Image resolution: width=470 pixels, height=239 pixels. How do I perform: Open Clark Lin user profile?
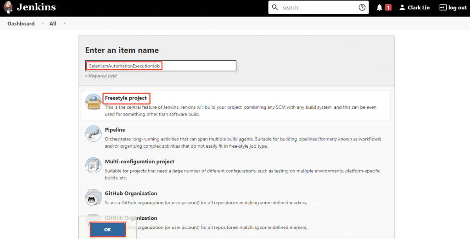414,8
